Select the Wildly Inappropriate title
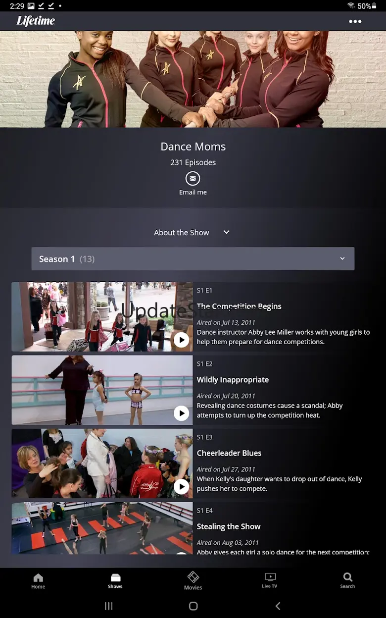Screen dimensions: 386x618 [233, 380]
